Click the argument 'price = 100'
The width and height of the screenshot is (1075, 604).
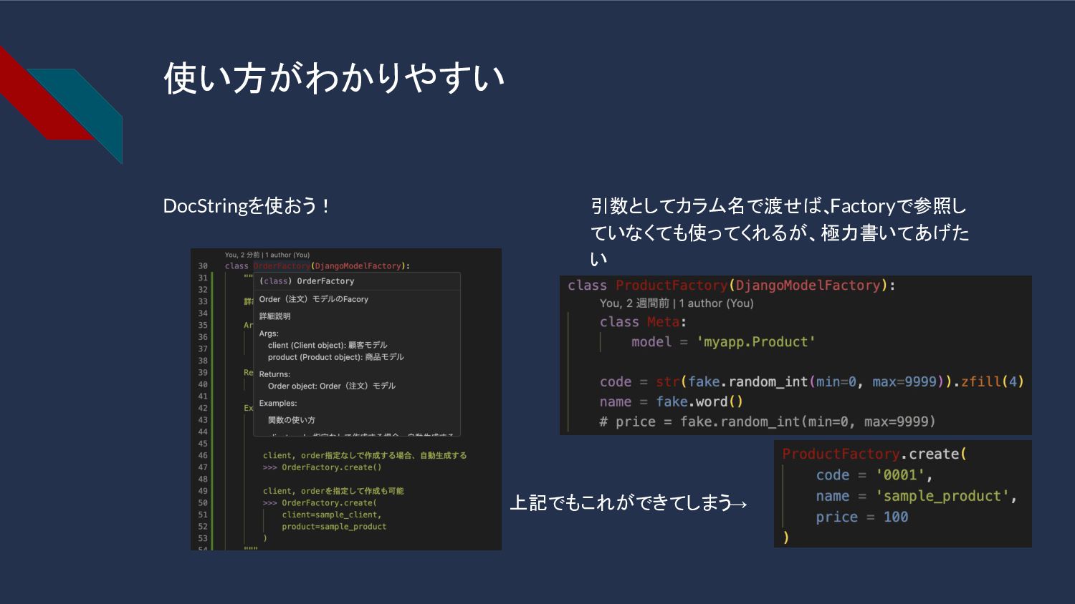point(862,517)
